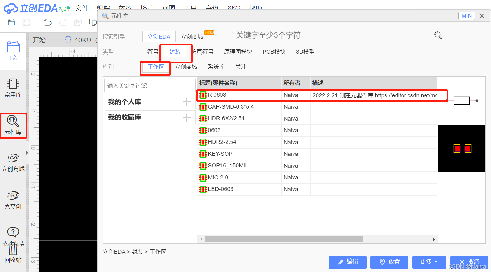The height and width of the screenshot is (272, 491).
Task: Click the 立创EDA logo
Action: tap(31, 8)
